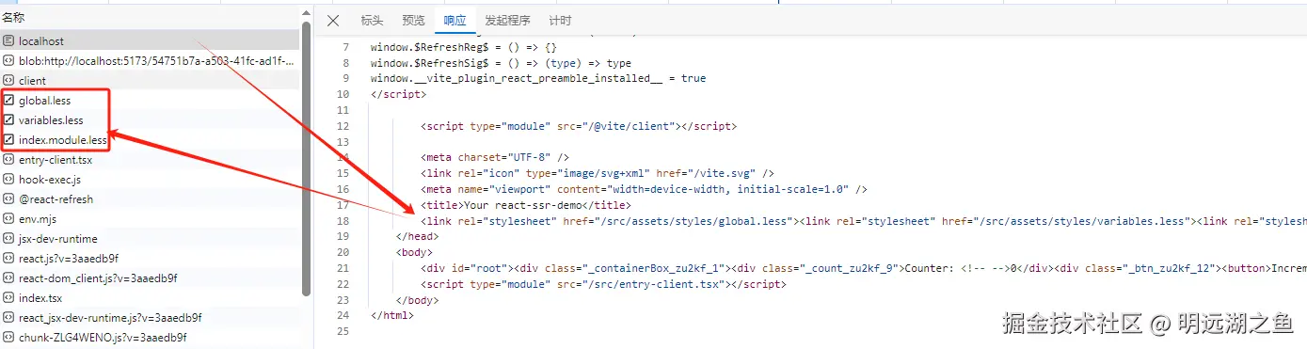Click the </body> closing tag line

tap(417, 300)
